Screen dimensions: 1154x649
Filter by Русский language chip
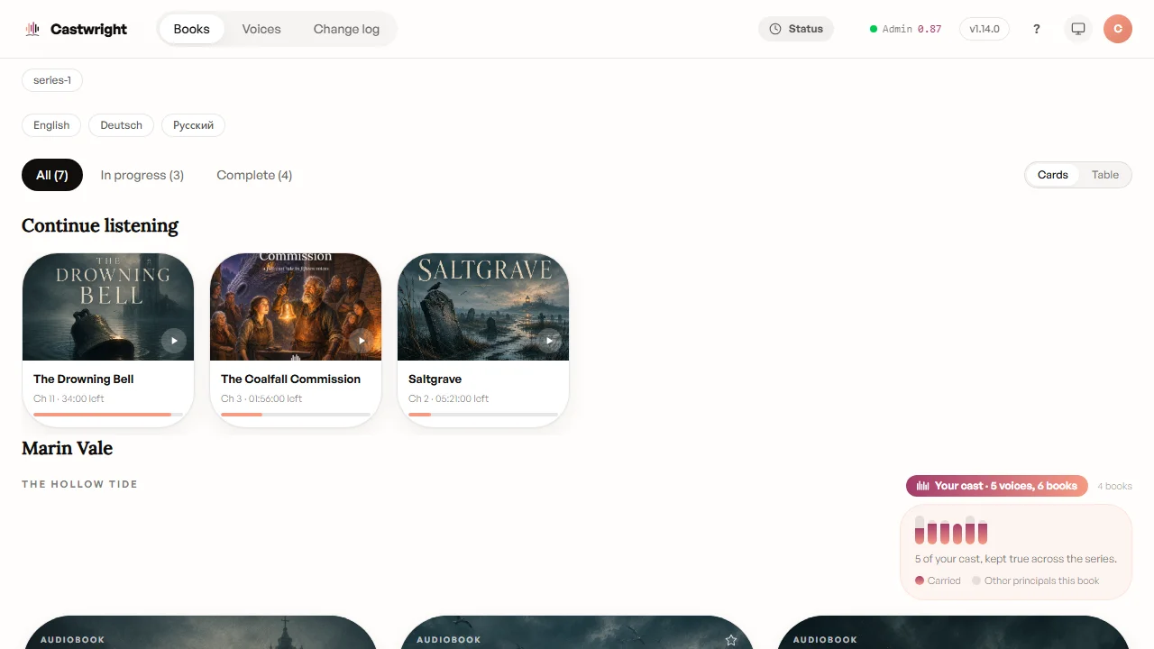pos(193,125)
